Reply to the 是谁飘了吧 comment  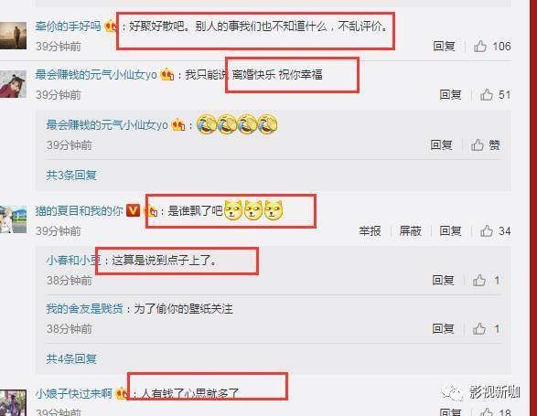(x=450, y=231)
